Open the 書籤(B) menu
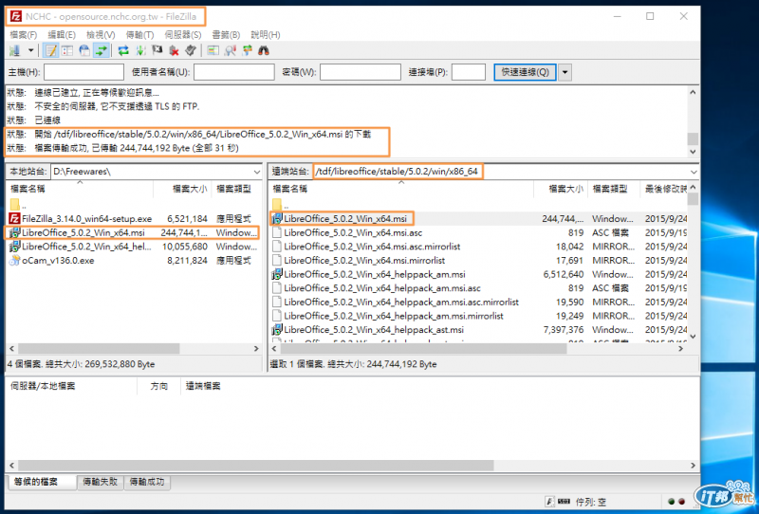Image resolution: width=759 pixels, height=514 pixels. (x=226, y=35)
